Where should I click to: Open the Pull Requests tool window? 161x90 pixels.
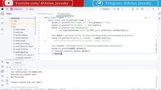click(x=2, y=23)
